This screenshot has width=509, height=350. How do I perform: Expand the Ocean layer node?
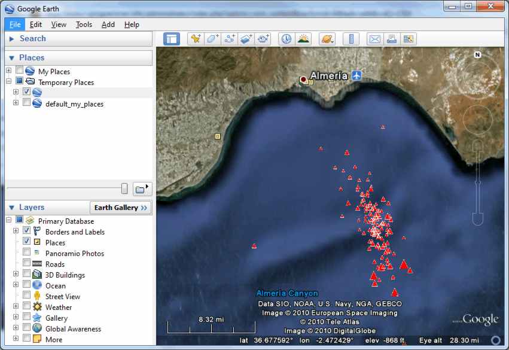tap(16, 285)
